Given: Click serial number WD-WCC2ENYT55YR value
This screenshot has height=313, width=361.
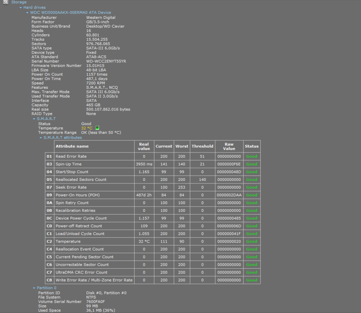Looking at the screenshot, I should click(106, 61).
